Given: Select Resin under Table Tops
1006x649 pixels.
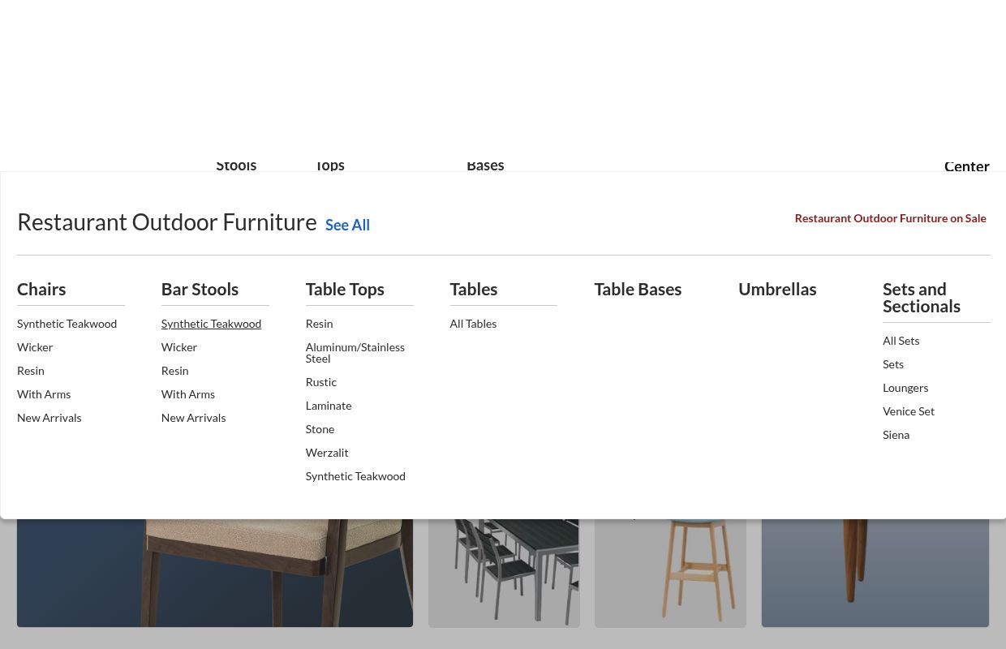Looking at the screenshot, I should (319, 323).
